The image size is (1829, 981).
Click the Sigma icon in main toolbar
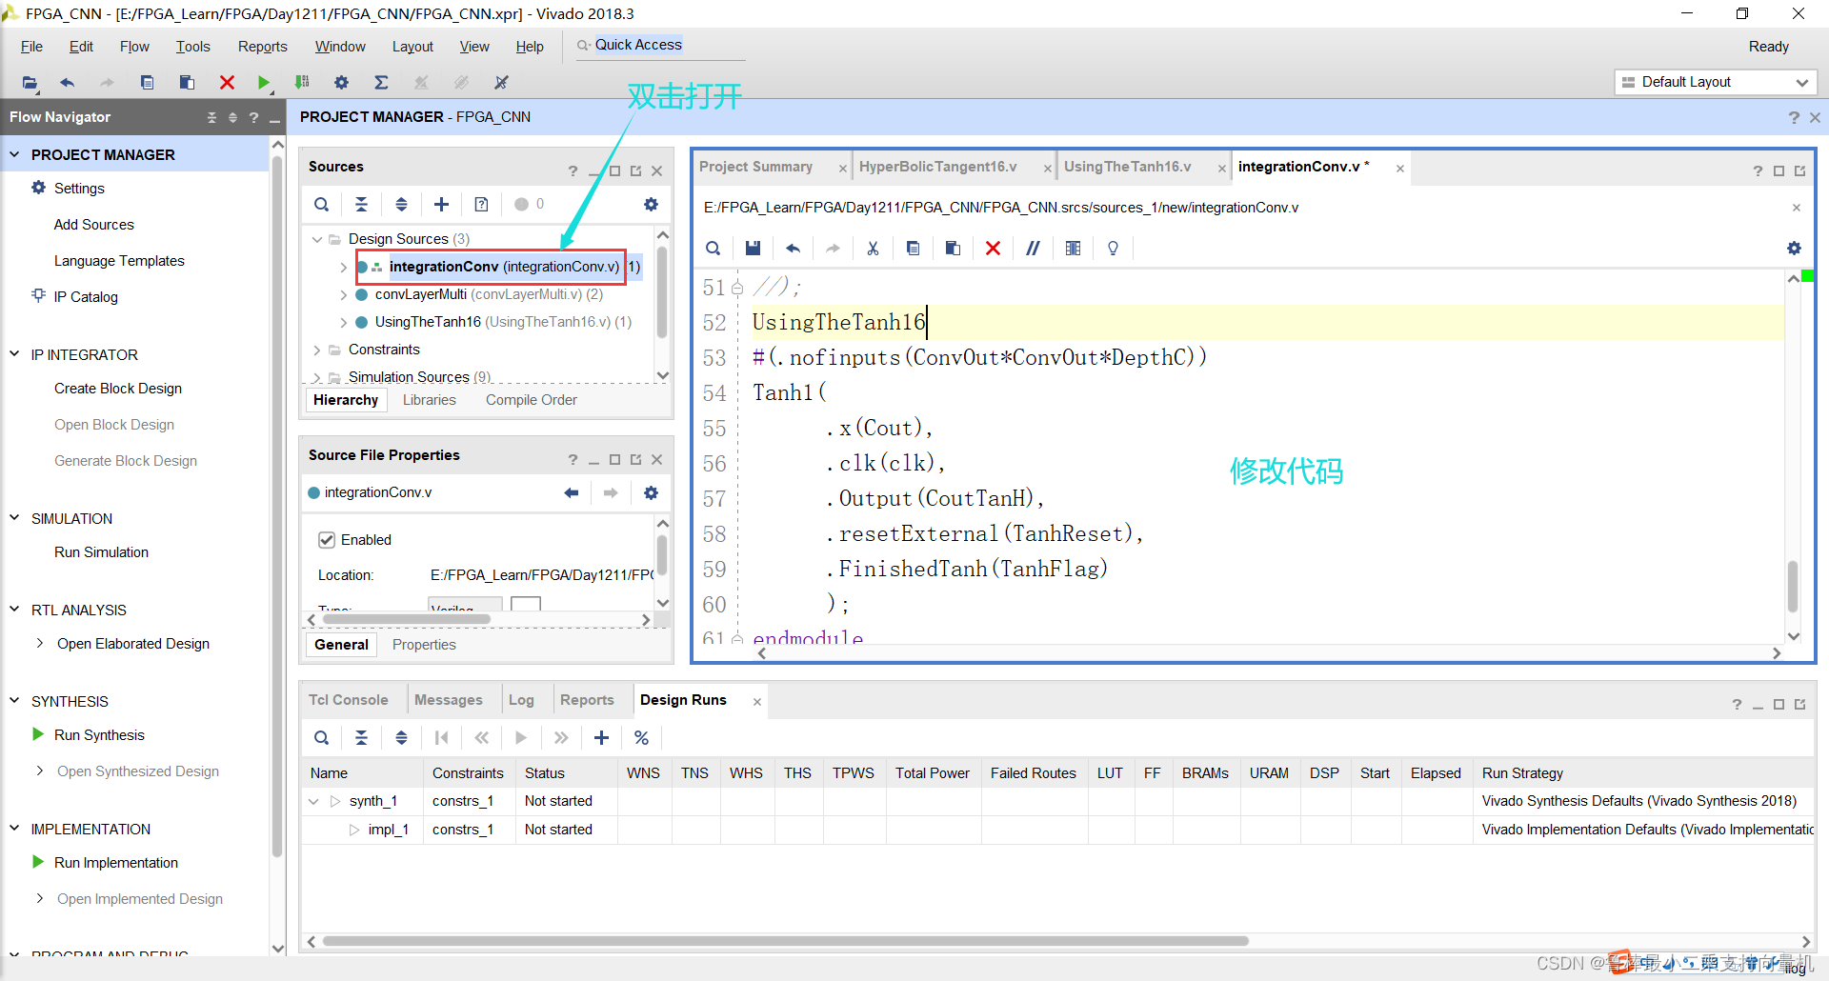click(x=381, y=83)
